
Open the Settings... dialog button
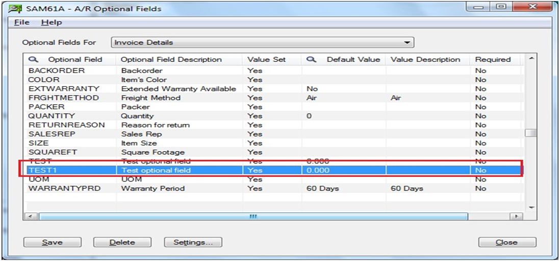193,242
